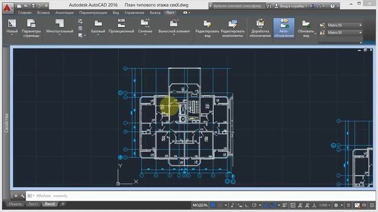This screenshot has height=212, width=378.
Task: Click the Выносной элемент detail view icon
Action: (x=174, y=24)
